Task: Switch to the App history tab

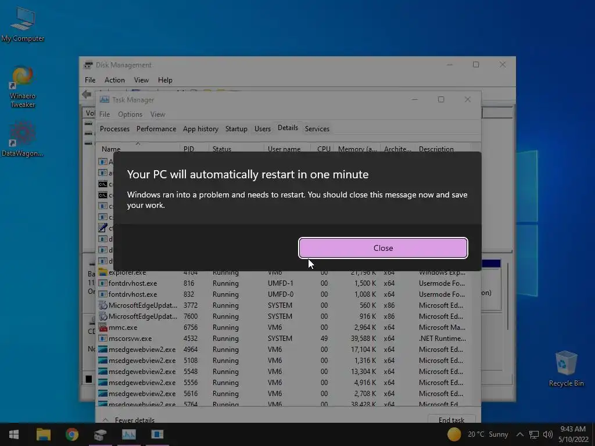Action: click(x=200, y=128)
